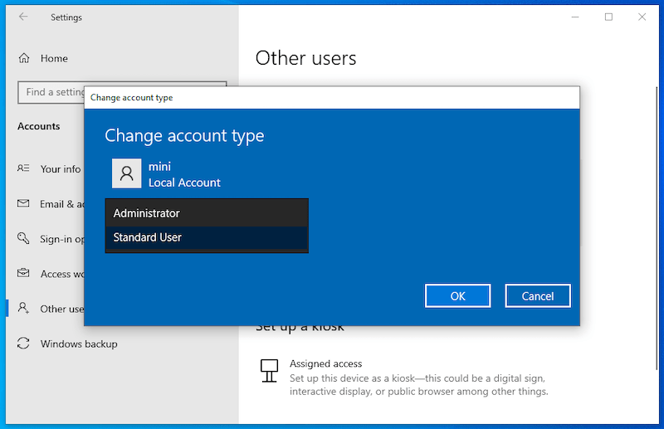Open Access work or school page

(x=61, y=274)
